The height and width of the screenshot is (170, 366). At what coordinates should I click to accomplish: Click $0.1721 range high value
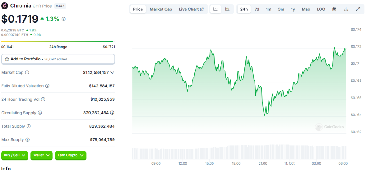tap(109, 47)
